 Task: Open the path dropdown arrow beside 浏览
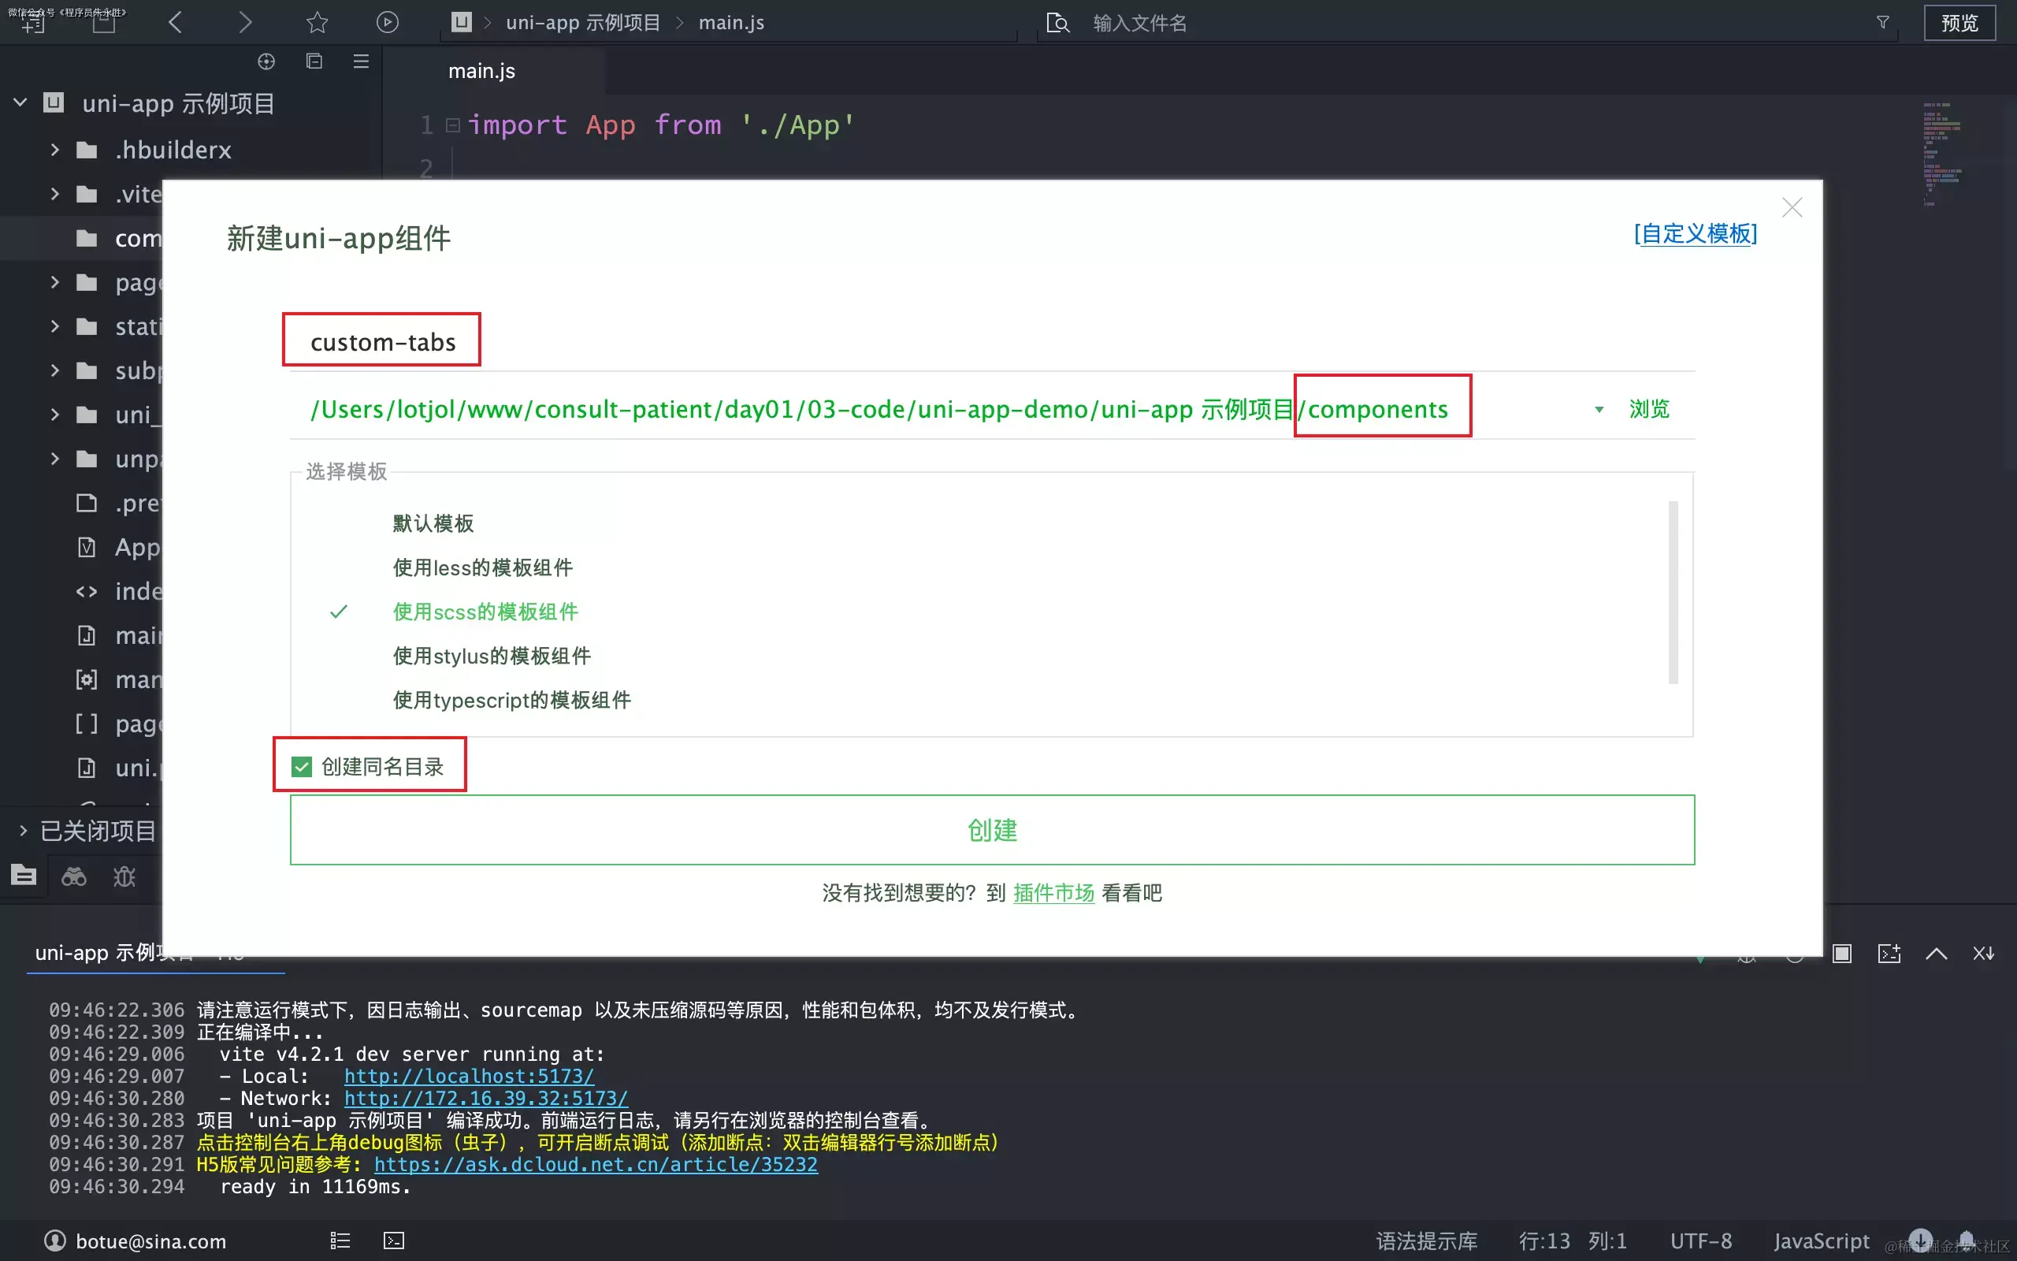1599,410
